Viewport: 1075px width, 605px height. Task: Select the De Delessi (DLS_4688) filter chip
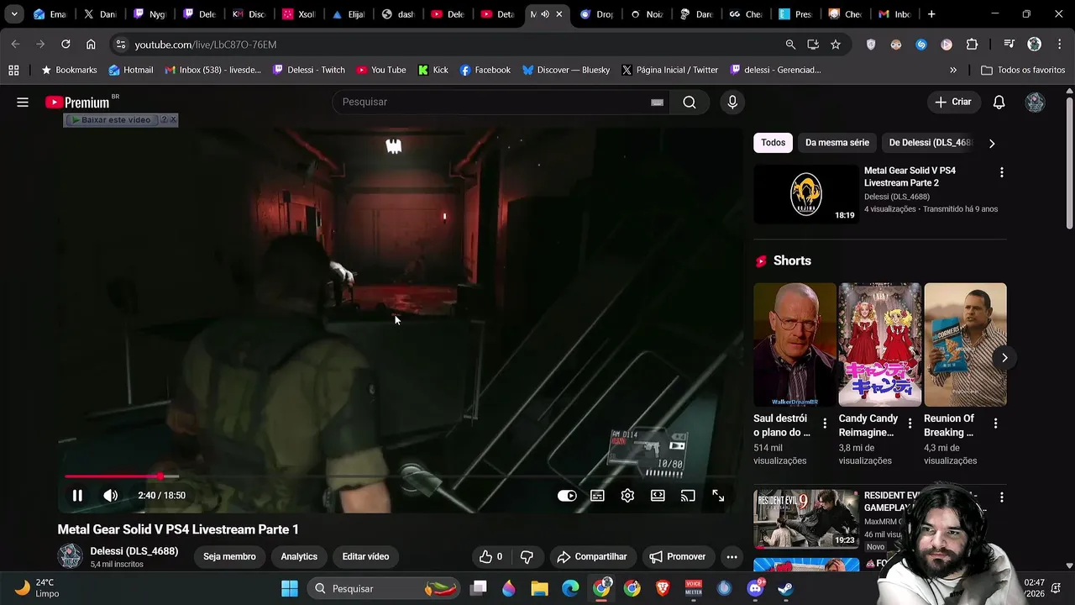(931, 143)
